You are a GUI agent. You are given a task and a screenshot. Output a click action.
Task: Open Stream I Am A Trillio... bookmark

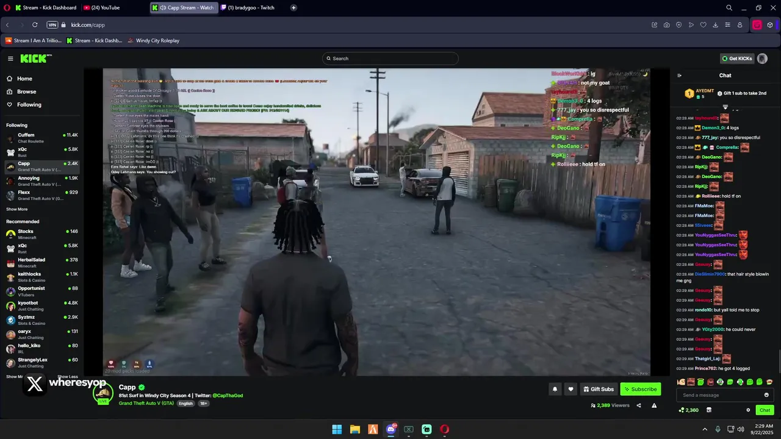pyautogui.click(x=34, y=41)
